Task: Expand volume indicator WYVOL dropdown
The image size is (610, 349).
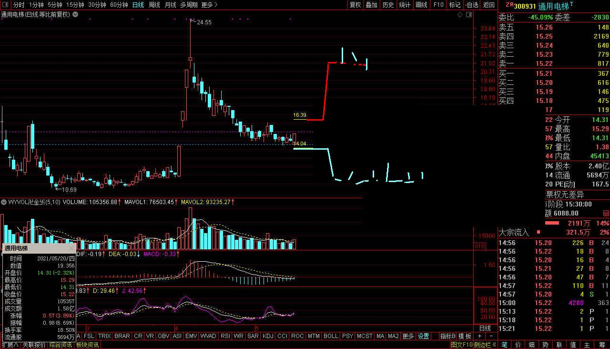Action: tap(4, 202)
